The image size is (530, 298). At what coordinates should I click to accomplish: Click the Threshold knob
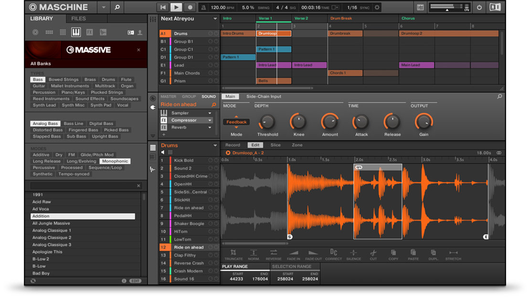click(267, 122)
